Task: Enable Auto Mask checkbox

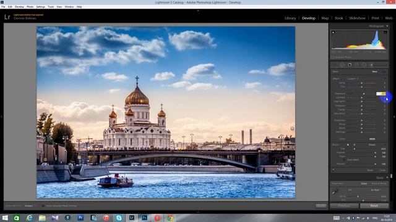Action: 344,160
